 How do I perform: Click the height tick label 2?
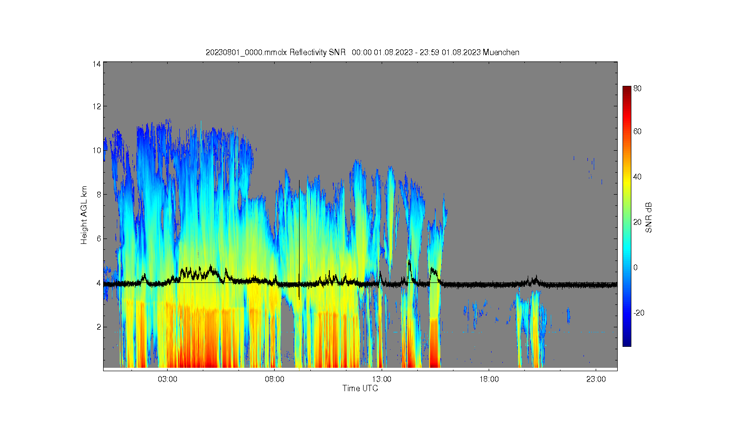pyautogui.click(x=99, y=327)
